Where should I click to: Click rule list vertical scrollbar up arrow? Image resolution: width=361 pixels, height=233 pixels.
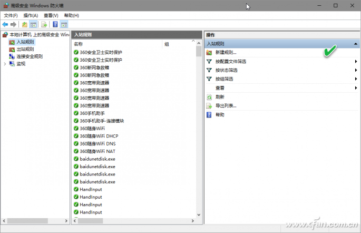point(199,43)
